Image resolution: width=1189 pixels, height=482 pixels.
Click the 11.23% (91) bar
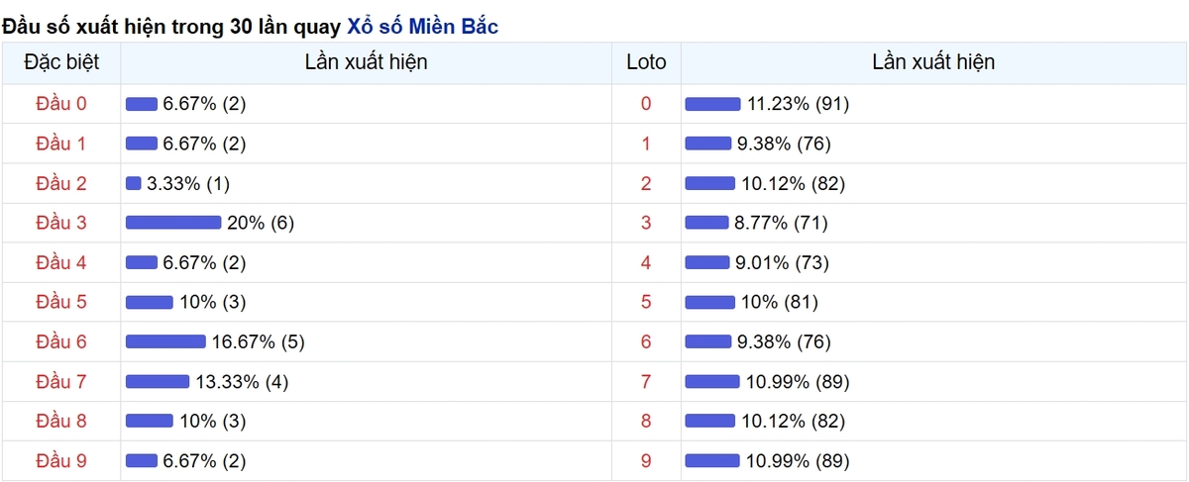[713, 104]
